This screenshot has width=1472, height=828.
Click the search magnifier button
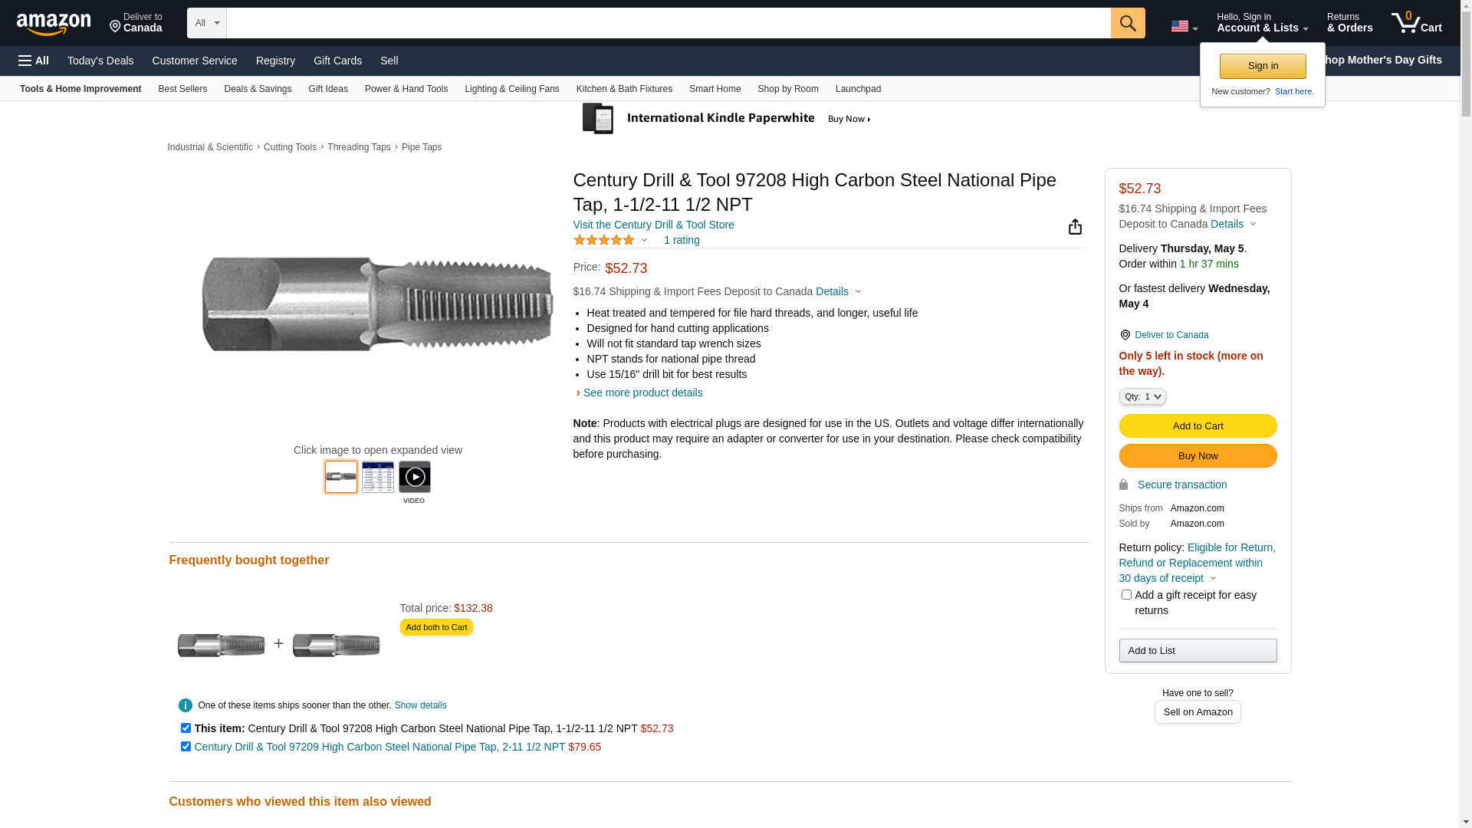[1127, 23]
